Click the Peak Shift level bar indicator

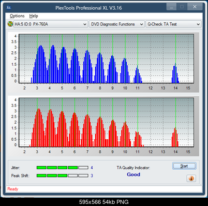click(63, 175)
